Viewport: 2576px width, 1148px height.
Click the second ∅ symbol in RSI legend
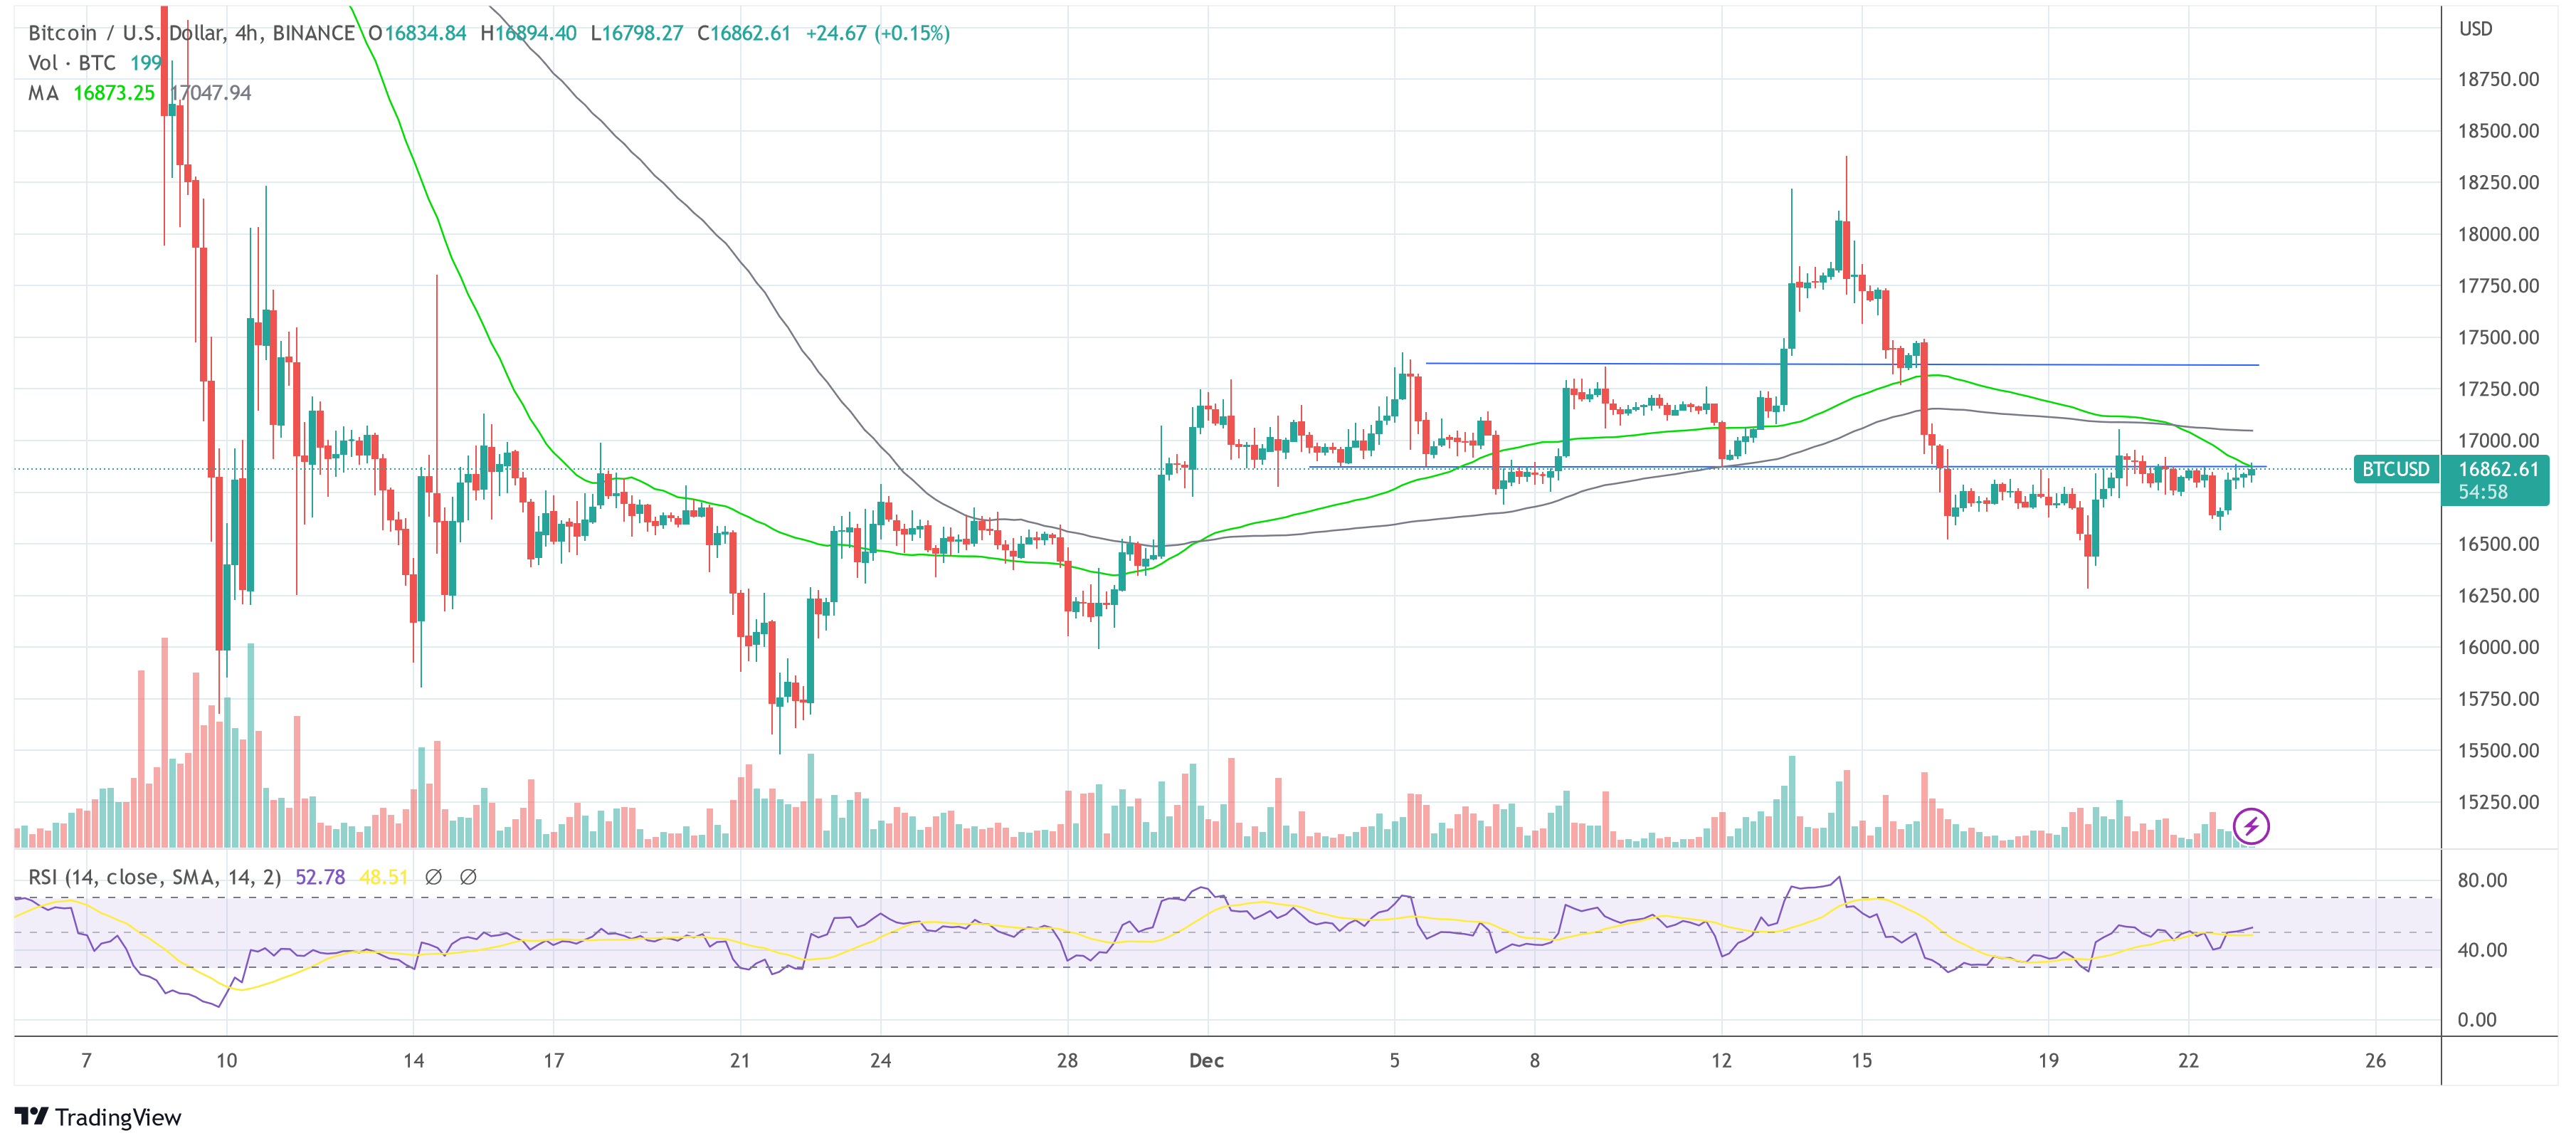click(468, 877)
